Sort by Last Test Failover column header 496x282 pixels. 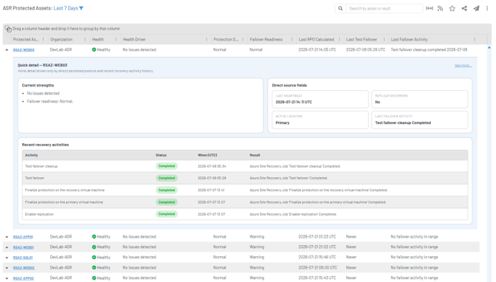click(361, 39)
